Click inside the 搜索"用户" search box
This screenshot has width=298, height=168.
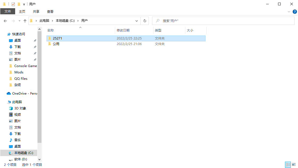[186, 21]
